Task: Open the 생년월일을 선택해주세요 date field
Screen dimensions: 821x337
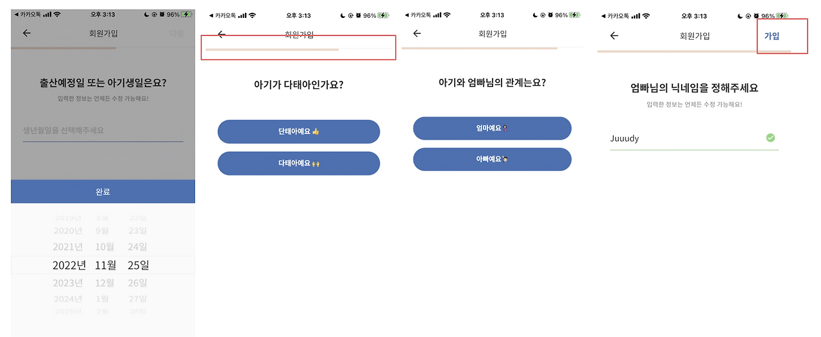Action: tap(103, 131)
